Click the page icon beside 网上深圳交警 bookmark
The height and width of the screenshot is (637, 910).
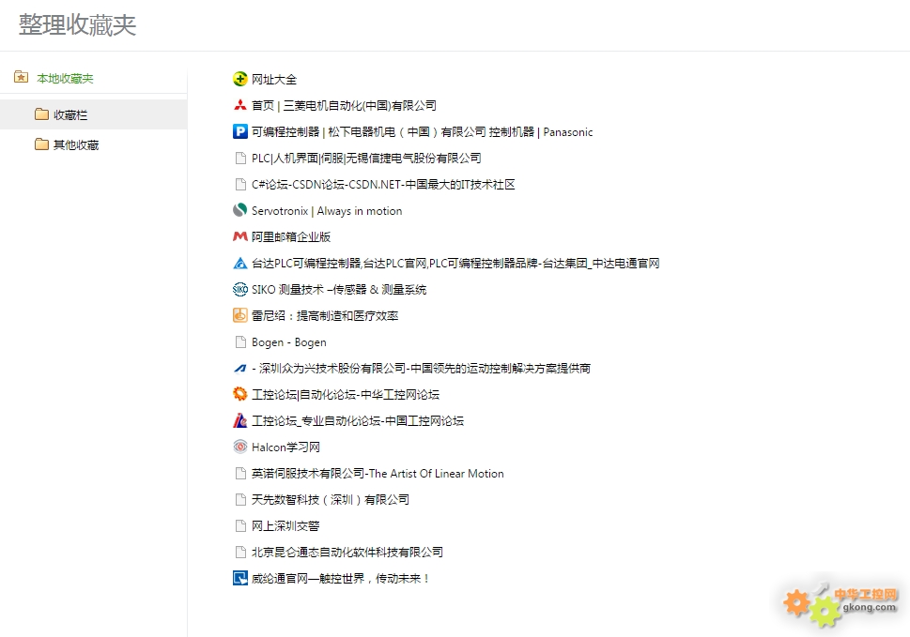(x=240, y=525)
